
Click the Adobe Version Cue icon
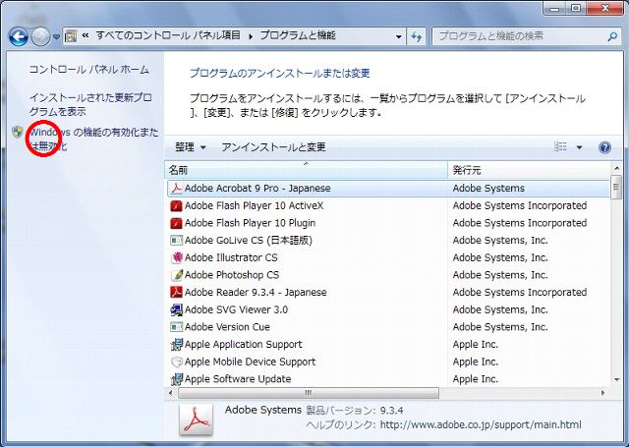177,327
